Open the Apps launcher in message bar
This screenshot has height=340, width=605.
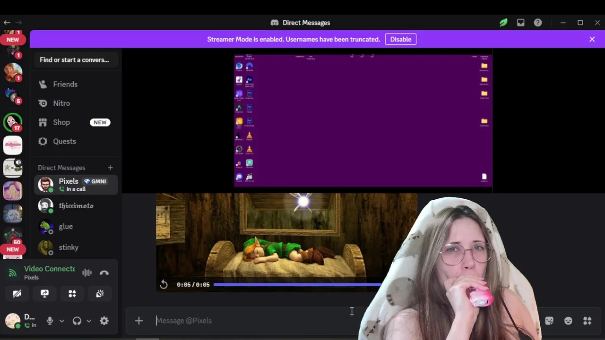[588, 321]
